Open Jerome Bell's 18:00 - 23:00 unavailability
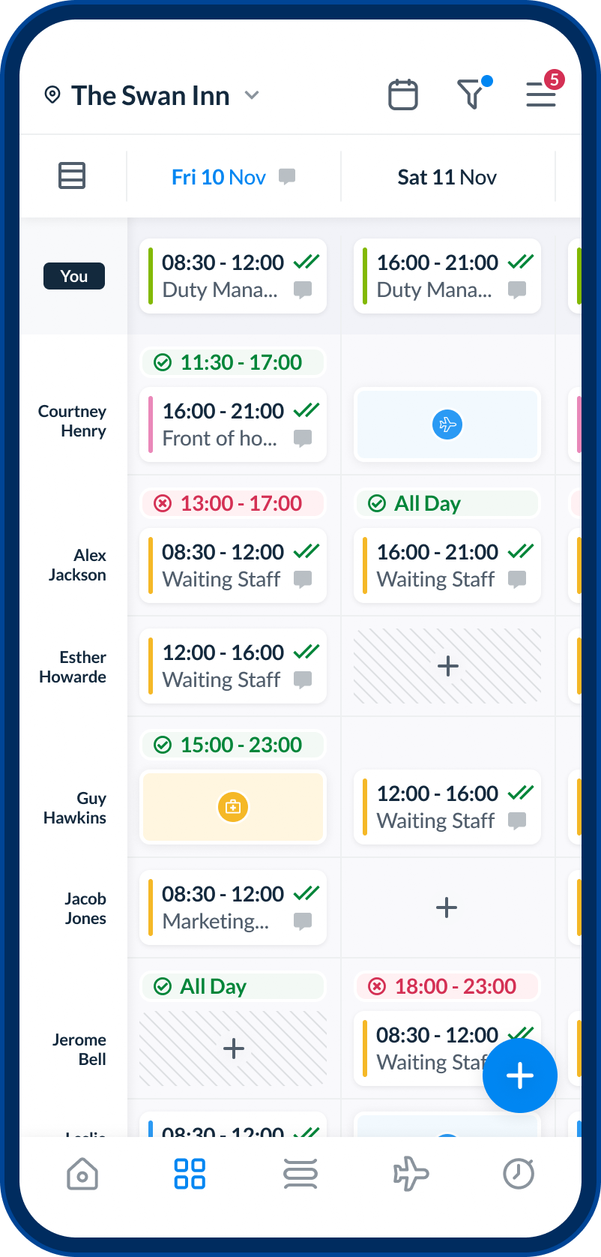Viewport: 601px width, 1257px height. coord(447,986)
